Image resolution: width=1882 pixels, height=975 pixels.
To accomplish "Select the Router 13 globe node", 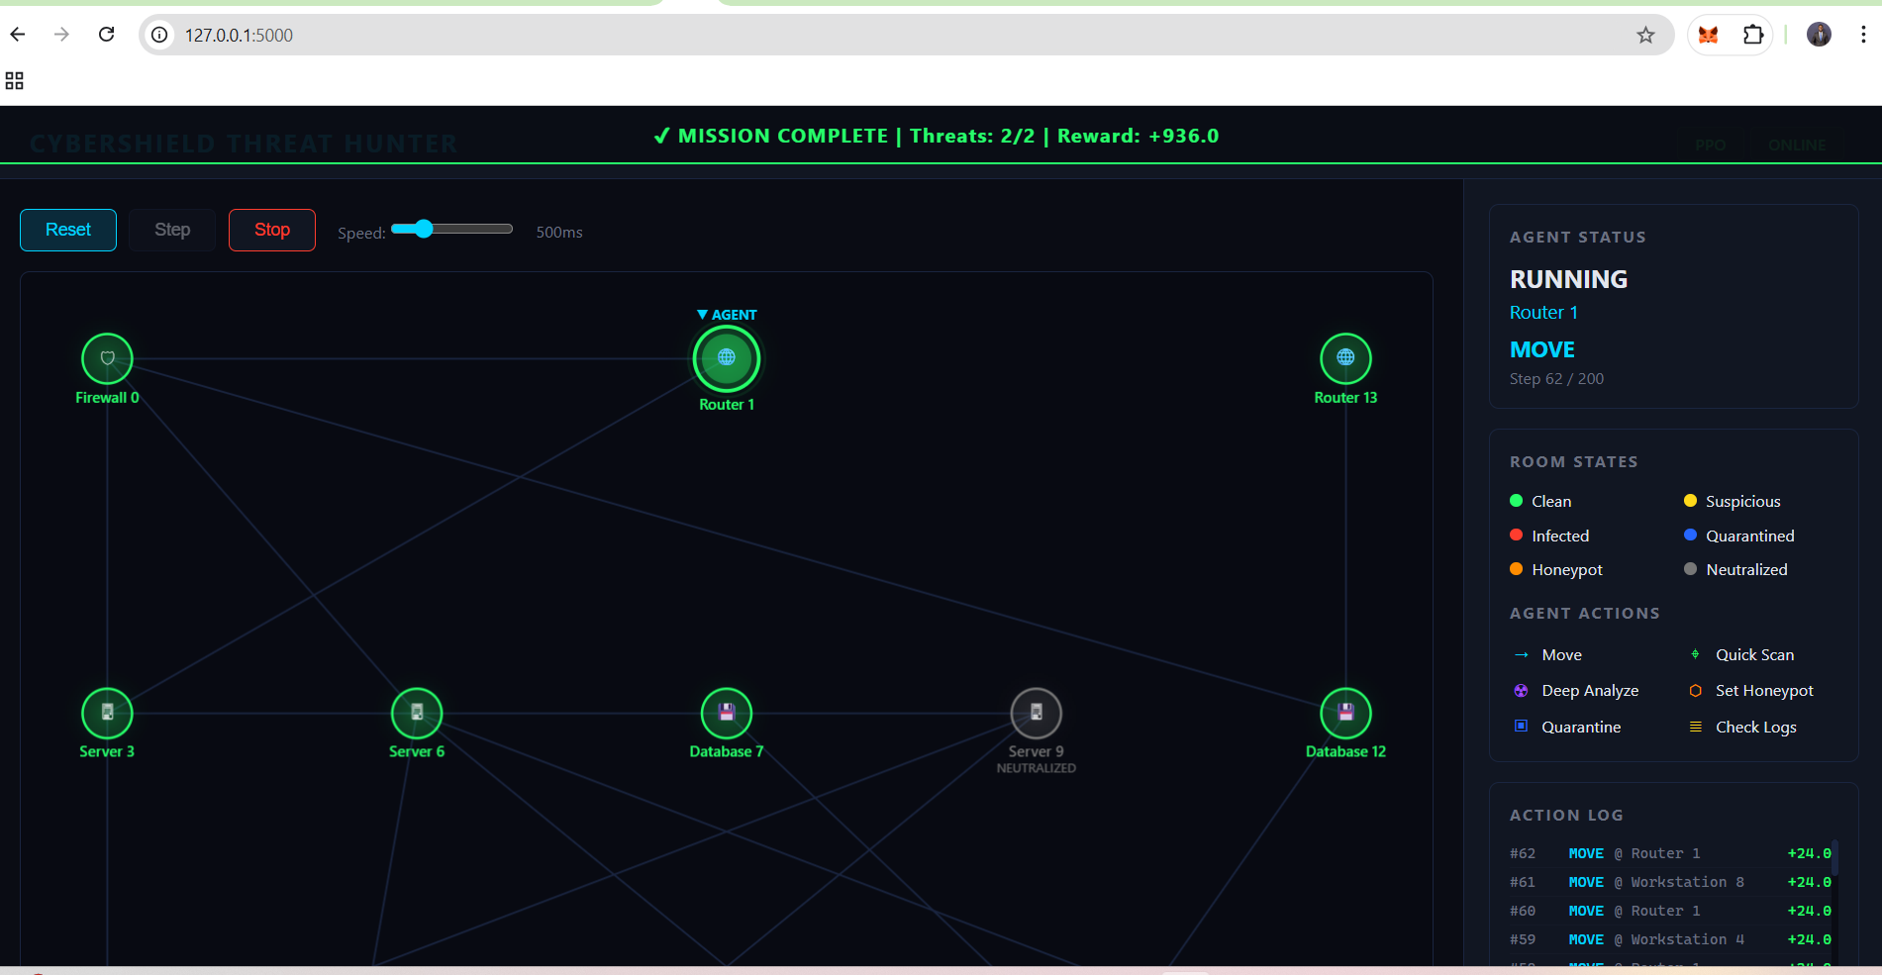I will point(1345,358).
